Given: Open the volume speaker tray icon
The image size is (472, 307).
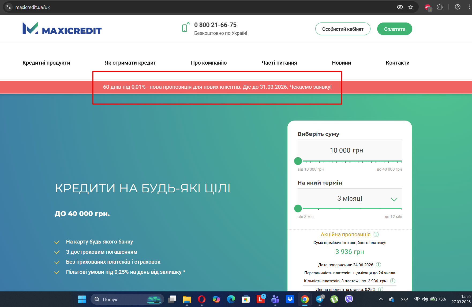Looking at the screenshot, I should (425, 299).
